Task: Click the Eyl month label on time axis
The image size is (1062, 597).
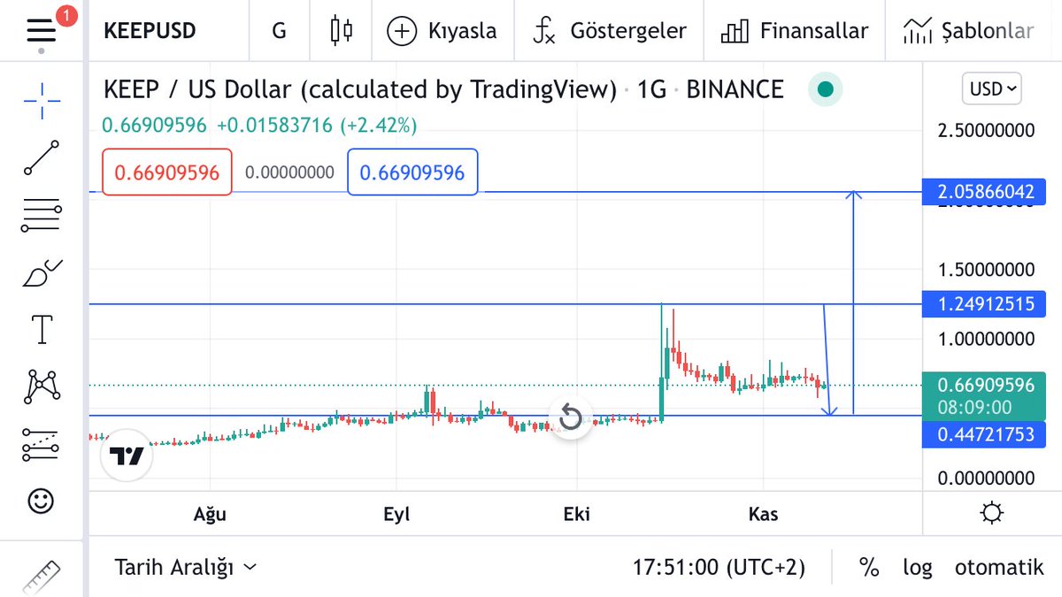Action: (396, 515)
